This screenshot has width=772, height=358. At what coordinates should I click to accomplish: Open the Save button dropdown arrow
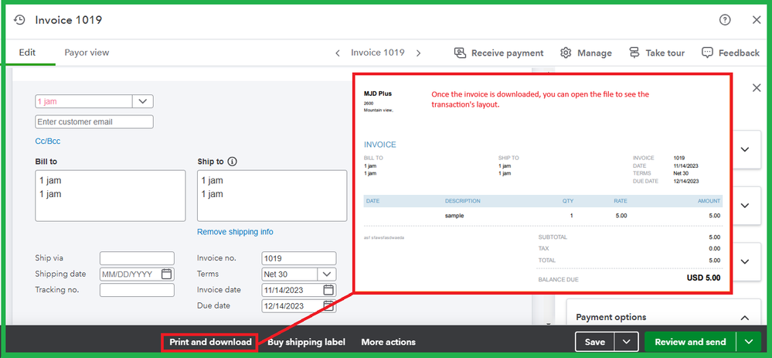(626, 342)
